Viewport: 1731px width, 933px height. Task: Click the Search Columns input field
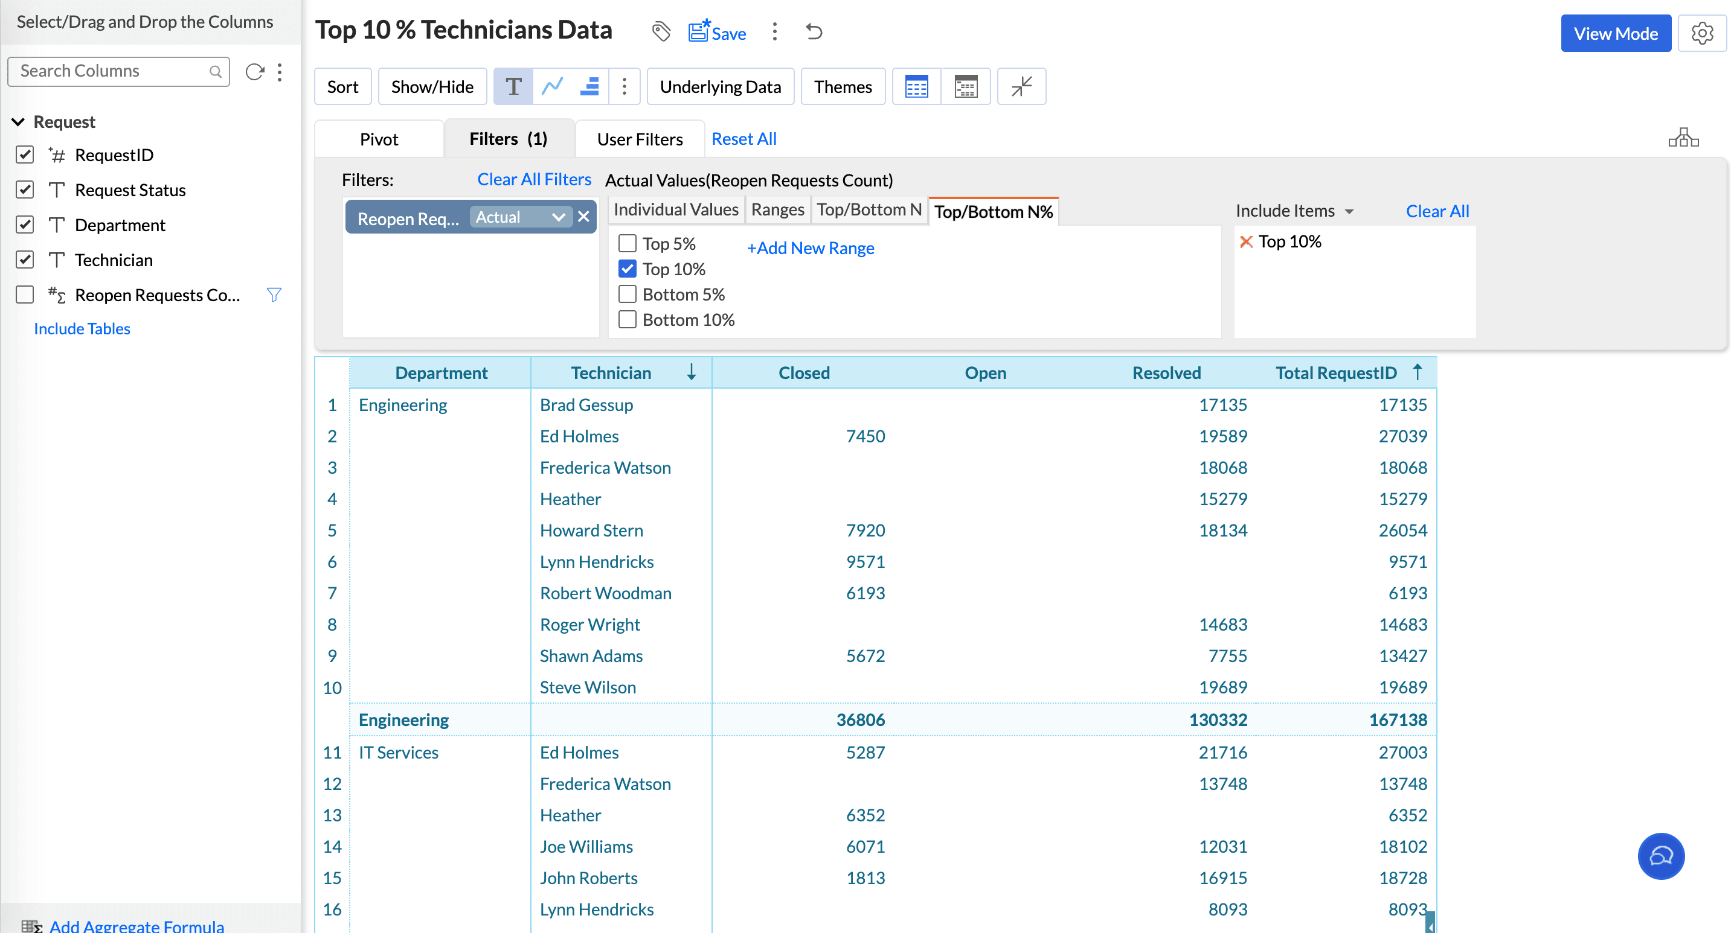coord(111,71)
